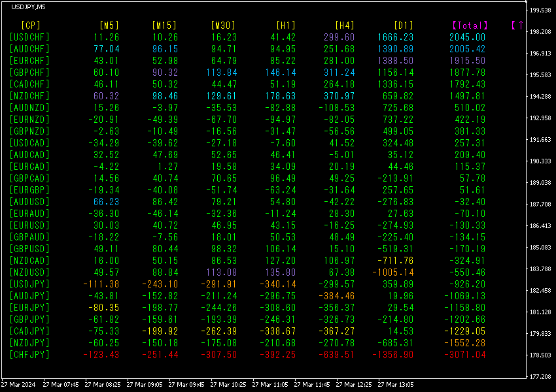Select the [M5] column header
Viewport: 556px width, 392px height.
(109, 25)
